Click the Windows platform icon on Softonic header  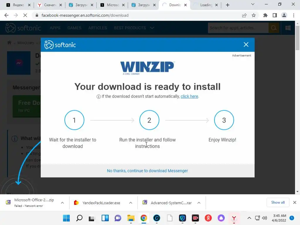click(x=288, y=28)
